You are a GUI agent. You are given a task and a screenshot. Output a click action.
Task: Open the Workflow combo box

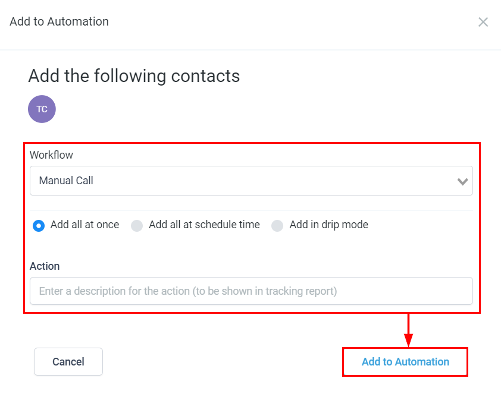pos(251,181)
